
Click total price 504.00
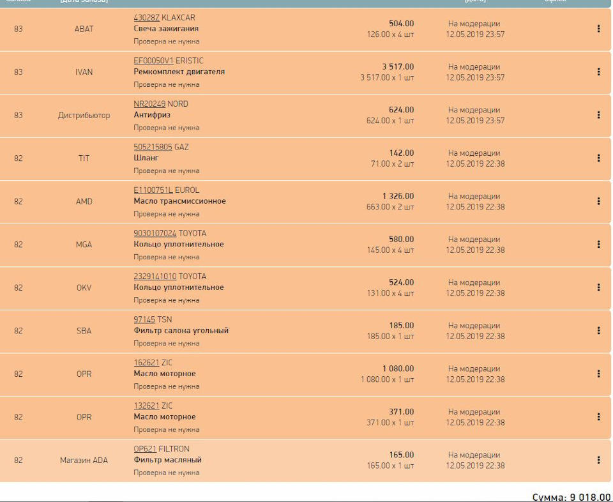401,24
